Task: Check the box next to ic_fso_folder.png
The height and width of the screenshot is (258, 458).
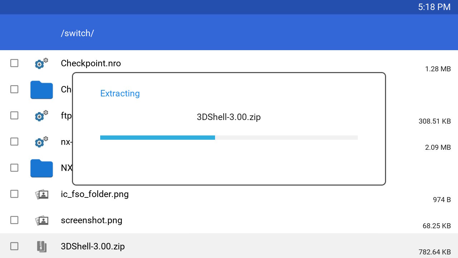Action: [14, 194]
